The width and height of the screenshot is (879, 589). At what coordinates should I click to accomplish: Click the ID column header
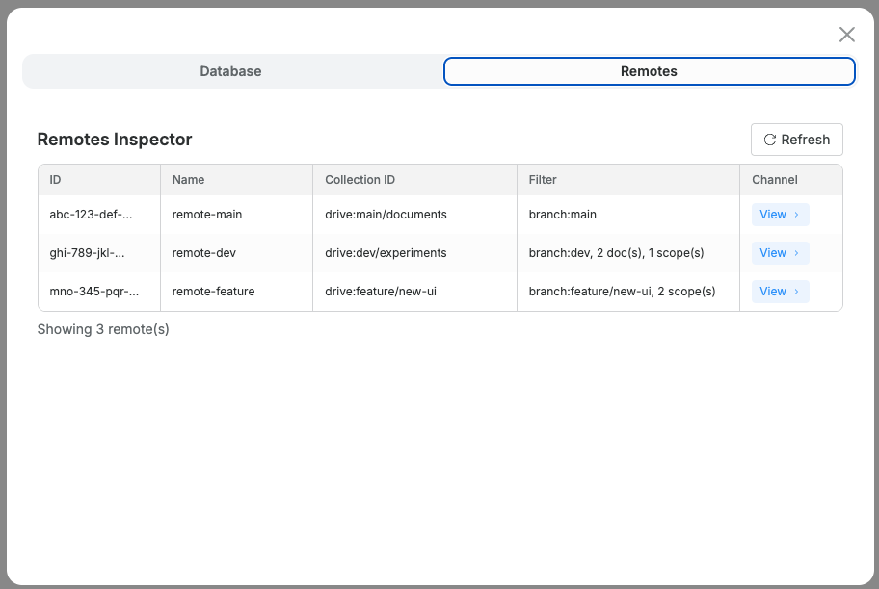(x=55, y=180)
